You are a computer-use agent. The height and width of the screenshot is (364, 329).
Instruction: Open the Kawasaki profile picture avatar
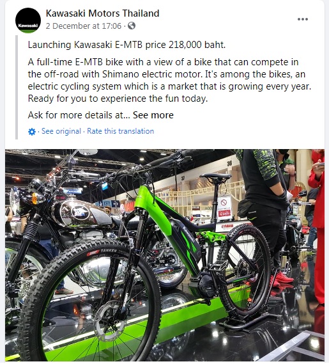(x=28, y=20)
